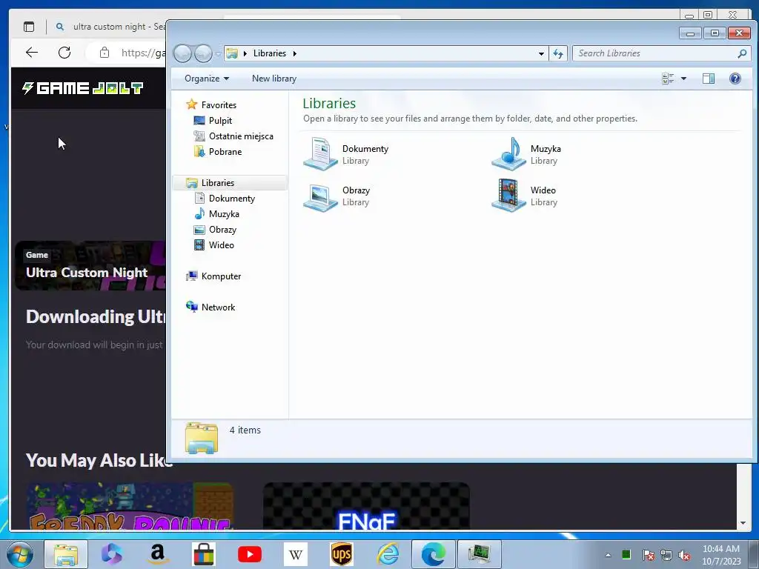Click the site lock icon in browser
This screenshot has width=759, height=569.
point(104,53)
